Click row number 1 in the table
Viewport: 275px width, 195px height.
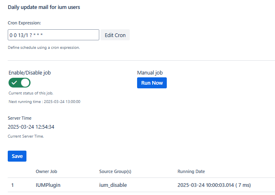click(13, 185)
